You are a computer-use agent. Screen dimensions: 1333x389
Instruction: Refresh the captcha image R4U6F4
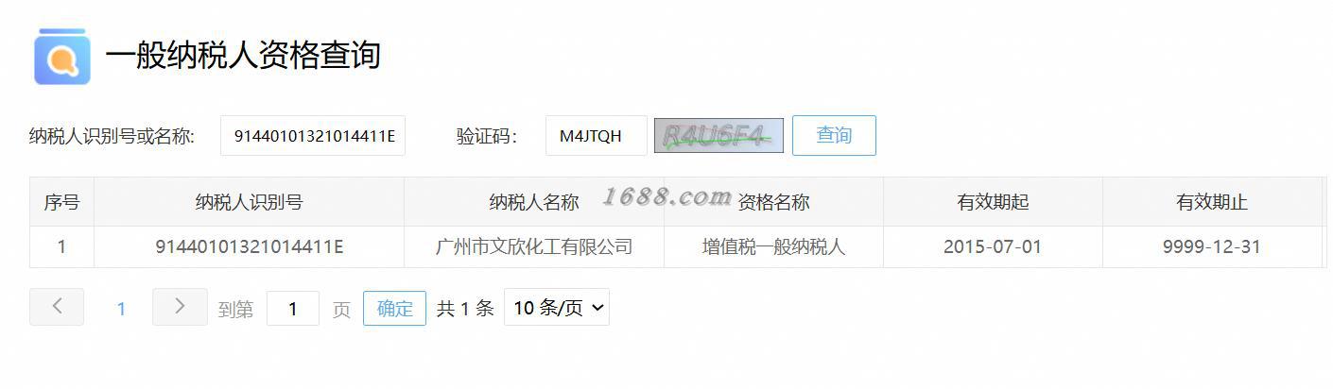719,136
